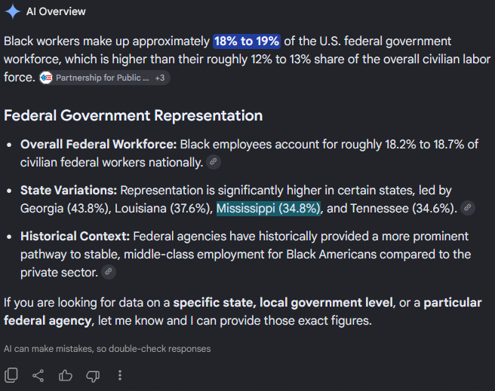This screenshot has height=391, width=495.
Task: Open link icon after Overall Federal Workforce
Action: point(214,162)
